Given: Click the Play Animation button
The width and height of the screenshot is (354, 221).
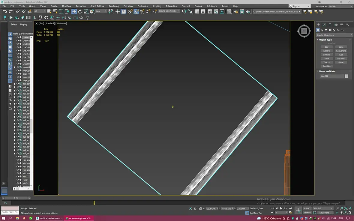Looking at the screenshot, I should (x=281, y=208).
